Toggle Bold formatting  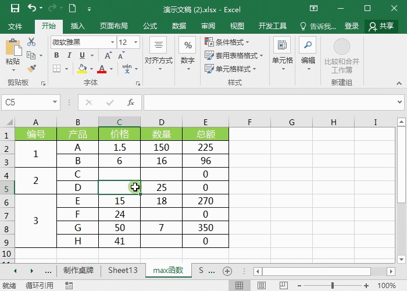[57, 55]
